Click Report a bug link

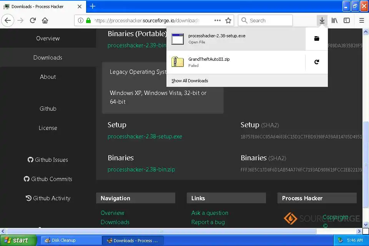[208, 222]
